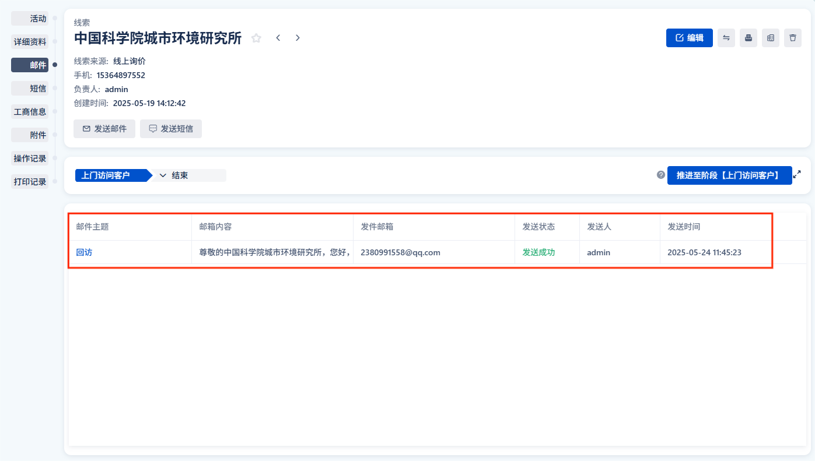Viewport: 815px width, 461px height.
Task: Click the 邮箱内容 column header
Action: tap(272, 227)
